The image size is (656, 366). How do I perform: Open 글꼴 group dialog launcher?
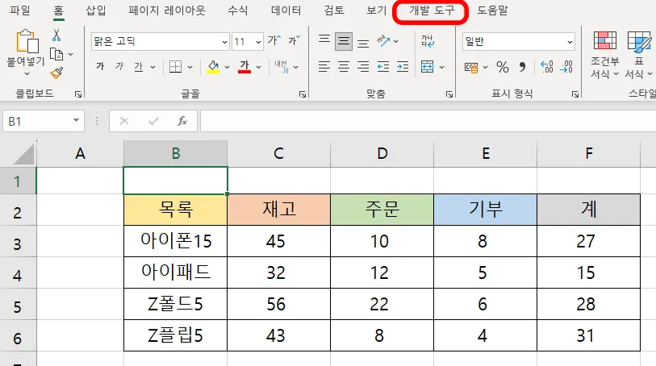303,94
